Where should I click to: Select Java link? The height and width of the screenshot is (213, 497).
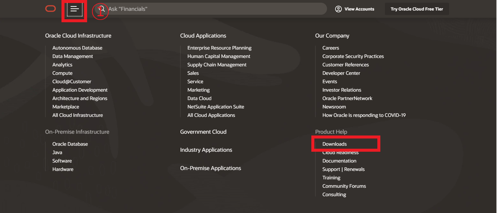click(57, 152)
